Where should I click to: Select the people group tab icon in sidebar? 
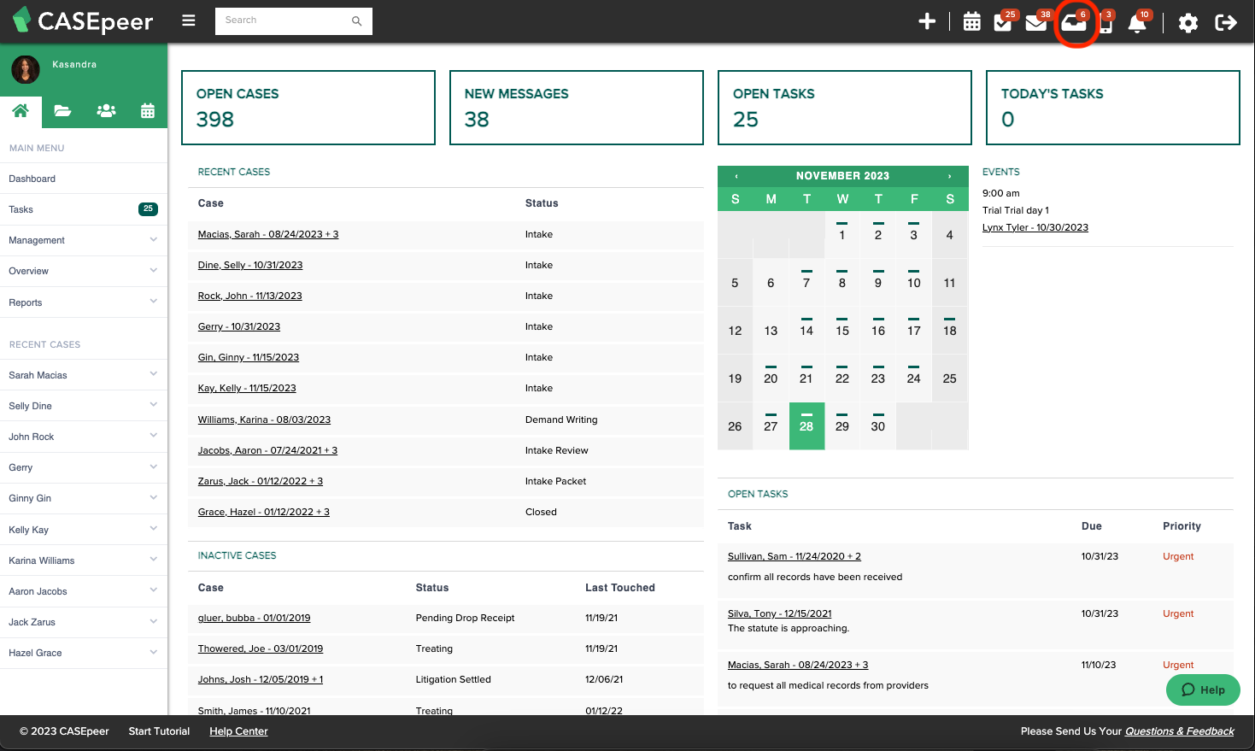(106, 110)
